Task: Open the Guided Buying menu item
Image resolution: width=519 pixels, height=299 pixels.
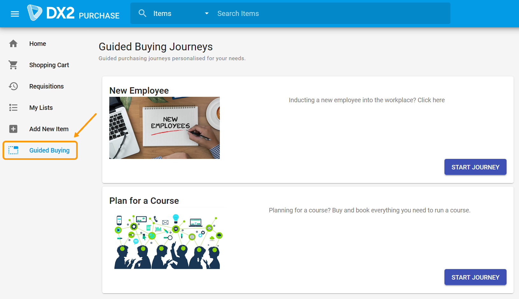Action: (x=49, y=150)
